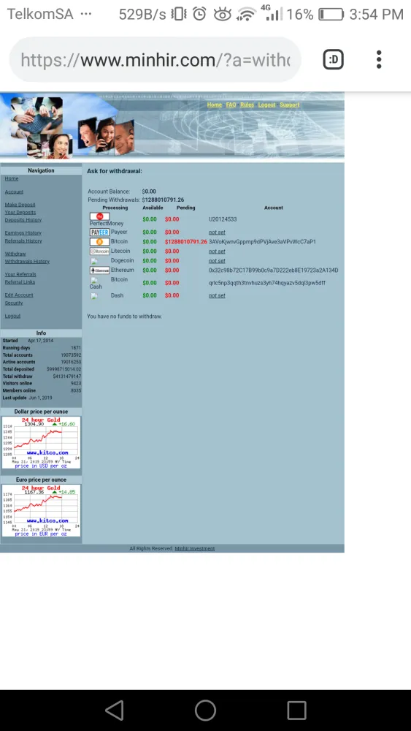Viewport: 411px width, 731px height.
Task: Click the PerfectMoney processor logo
Action: tap(99, 216)
